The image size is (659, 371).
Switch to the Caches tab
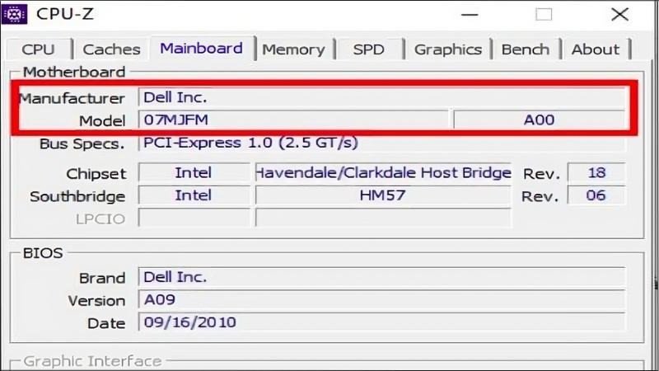pyautogui.click(x=111, y=49)
